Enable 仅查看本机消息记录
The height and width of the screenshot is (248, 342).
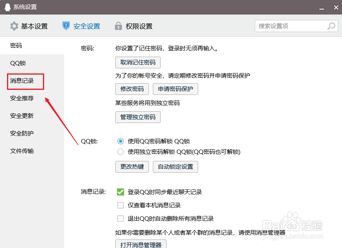(121, 205)
